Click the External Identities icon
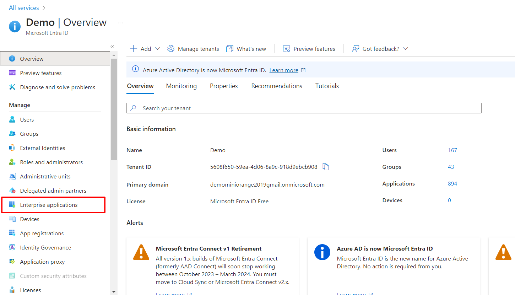The width and height of the screenshot is (515, 295). coord(12,148)
